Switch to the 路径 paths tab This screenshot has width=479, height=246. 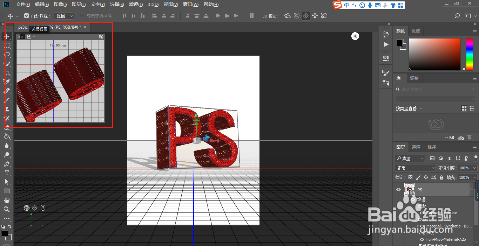click(432, 147)
